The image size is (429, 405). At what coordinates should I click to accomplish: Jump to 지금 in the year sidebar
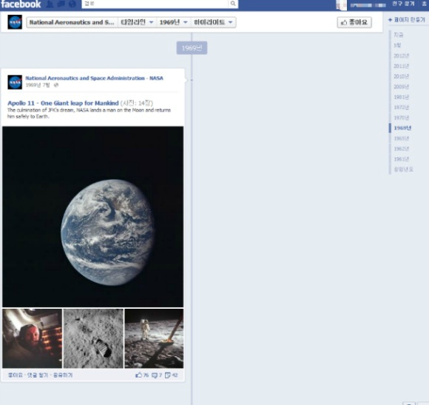(x=399, y=35)
